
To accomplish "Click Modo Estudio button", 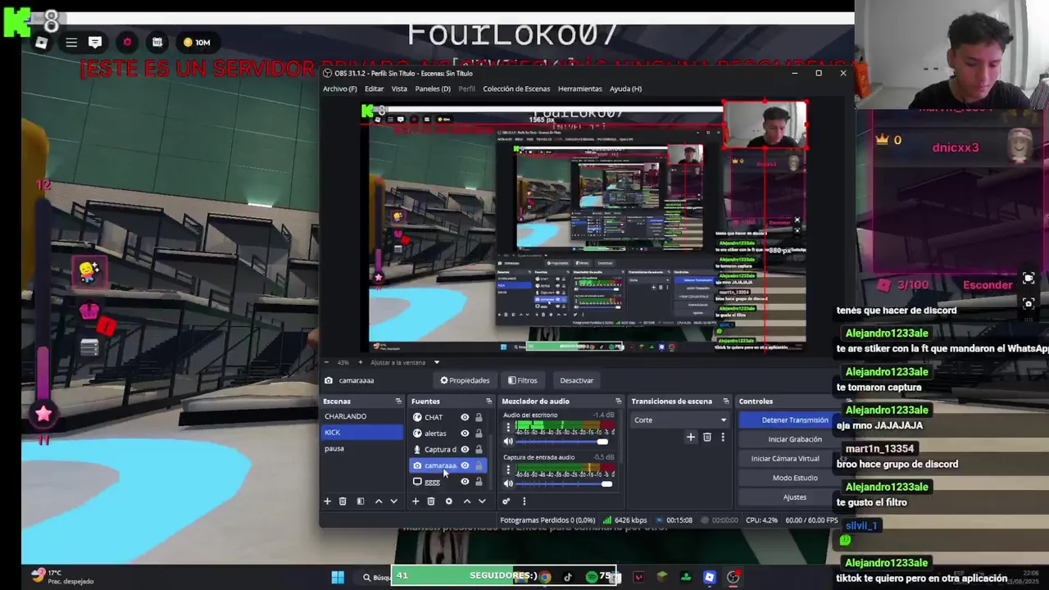I will click(x=795, y=478).
